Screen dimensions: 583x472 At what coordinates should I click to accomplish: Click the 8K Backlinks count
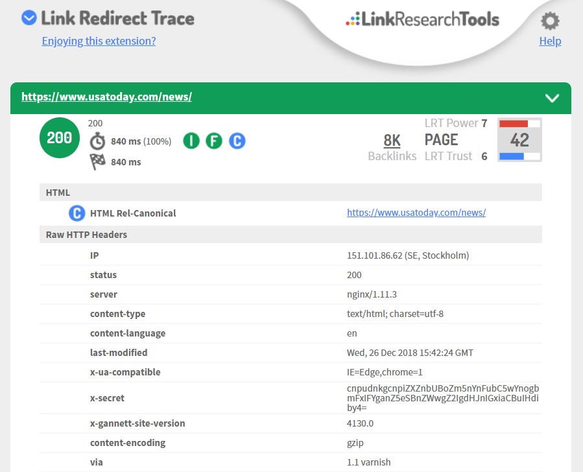(x=392, y=141)
